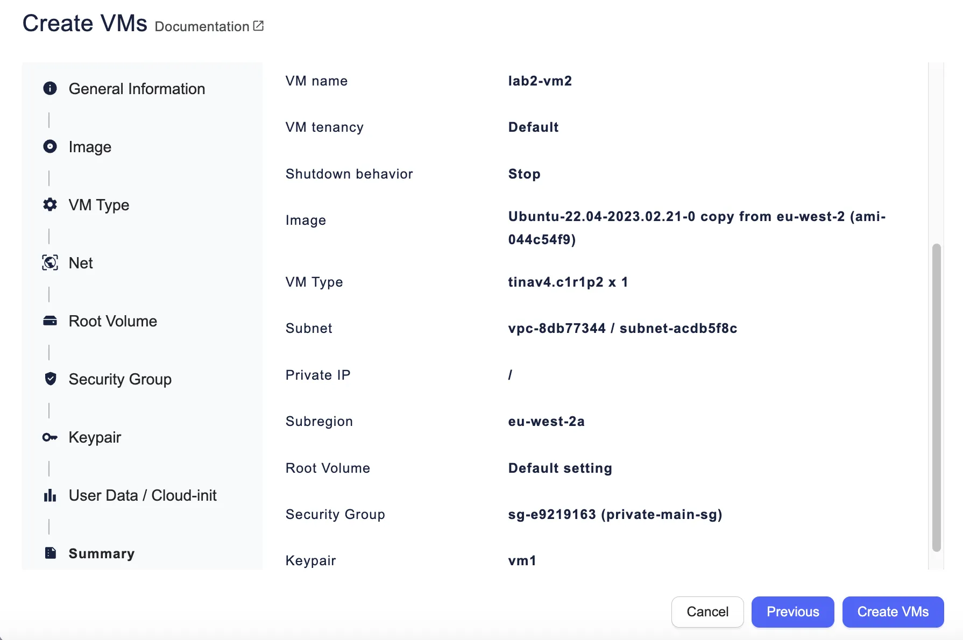Open the external link icon beside Documentation
The height and width of the screenshot is (640, 963).
tap(259, 26)
